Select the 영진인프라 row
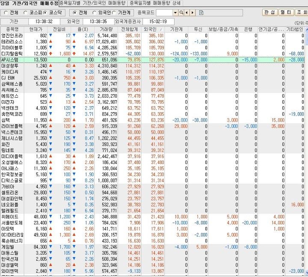The height and width of the screenshot is (277, 308). (x=152, y=36)
